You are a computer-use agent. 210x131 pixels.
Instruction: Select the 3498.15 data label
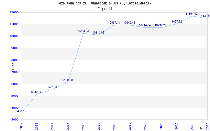(x=21, y=111)
